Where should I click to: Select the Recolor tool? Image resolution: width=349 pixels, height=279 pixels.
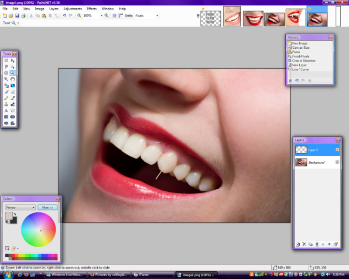pyautogui.click(x=13, y=104)
